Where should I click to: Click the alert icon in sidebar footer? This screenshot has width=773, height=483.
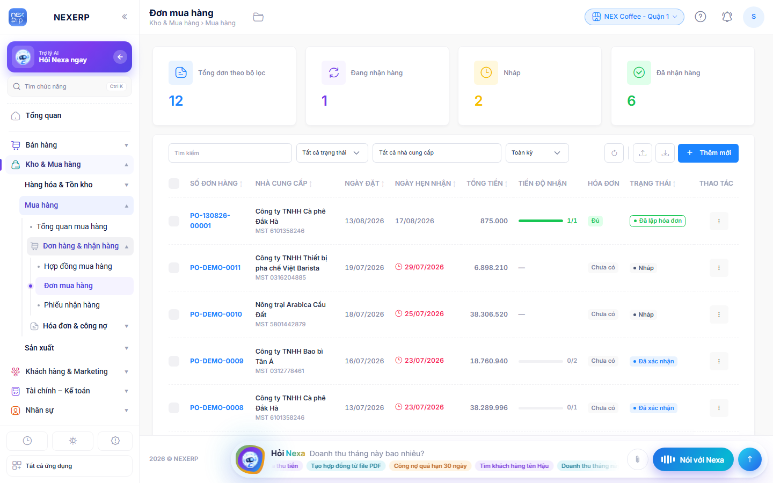coord(115,441)
